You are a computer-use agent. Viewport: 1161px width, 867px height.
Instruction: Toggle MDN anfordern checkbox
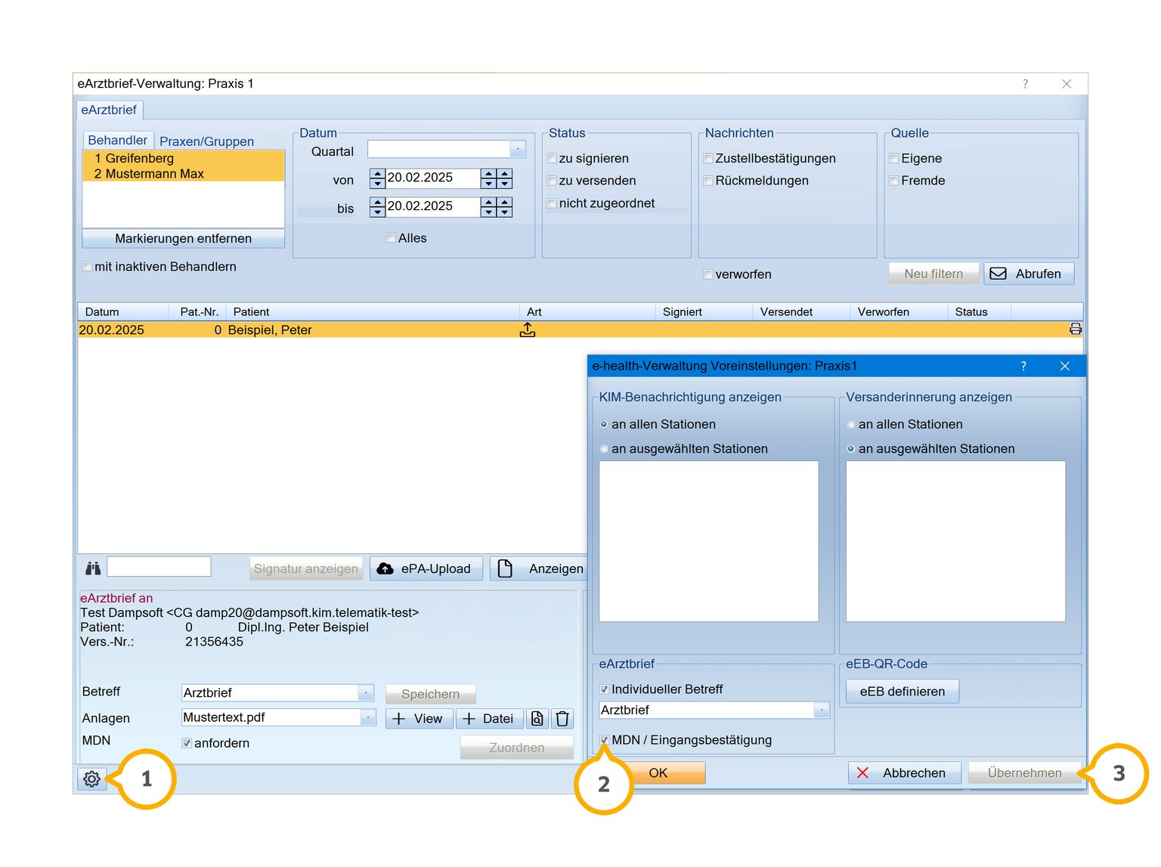tap(187, 743)
